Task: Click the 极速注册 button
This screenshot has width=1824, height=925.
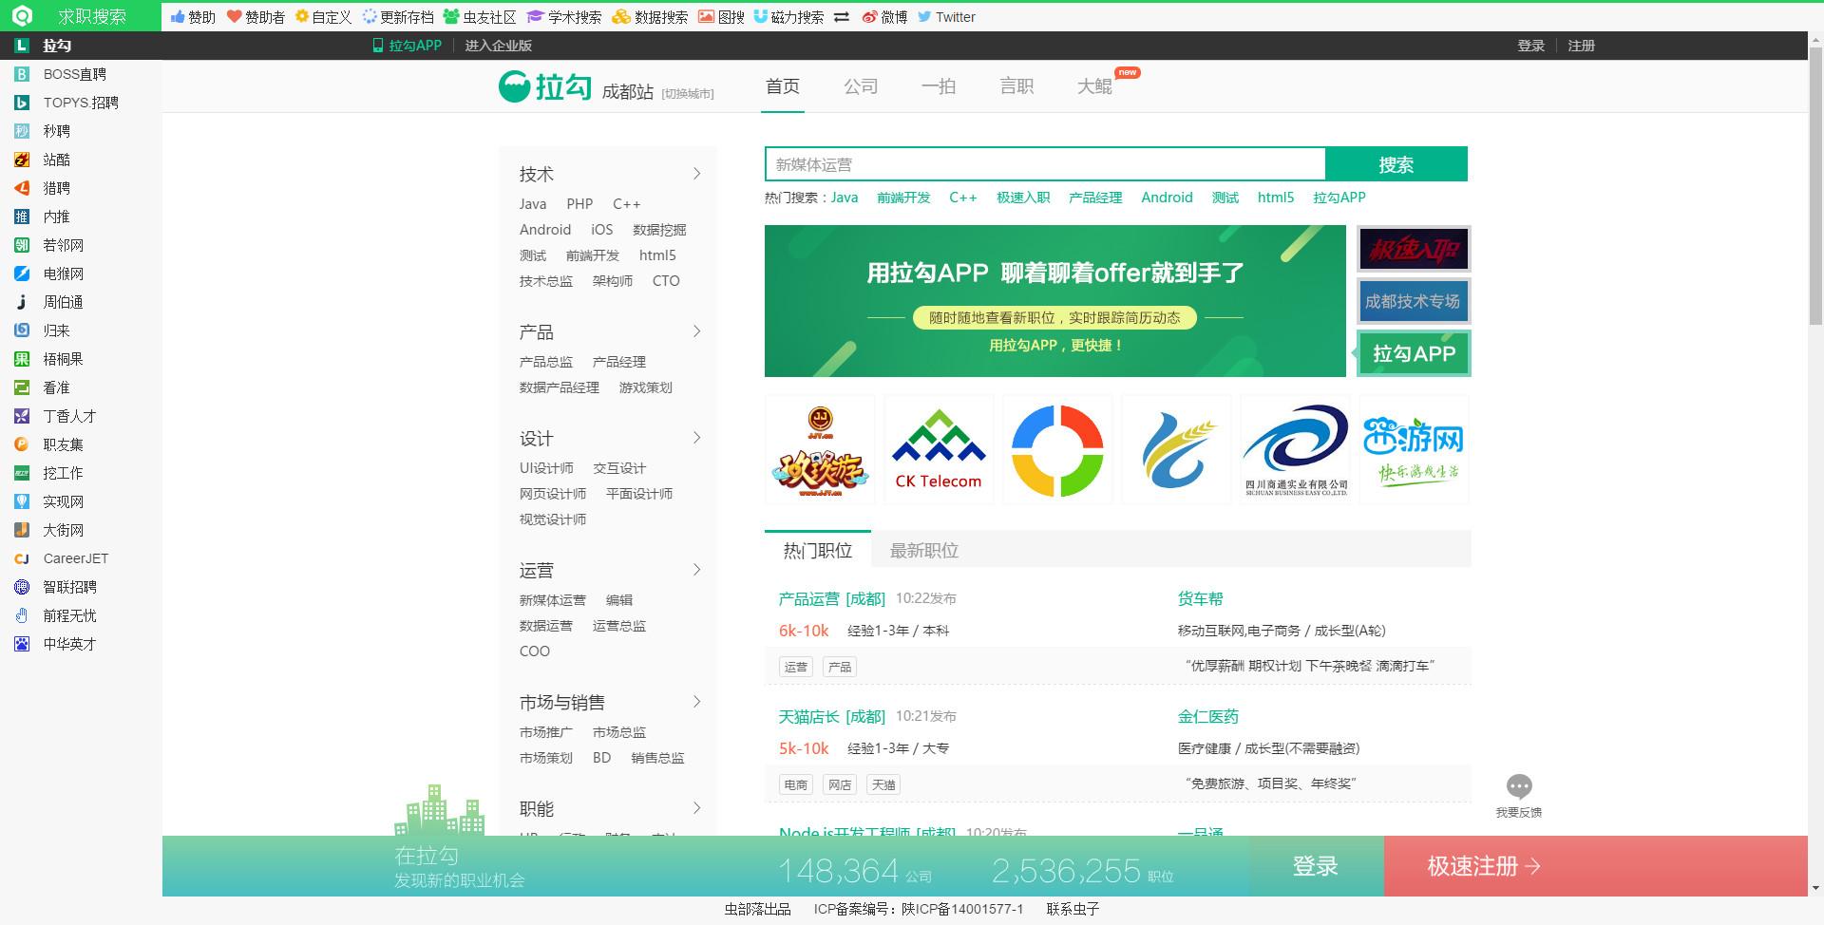Action: [1482, 865]
